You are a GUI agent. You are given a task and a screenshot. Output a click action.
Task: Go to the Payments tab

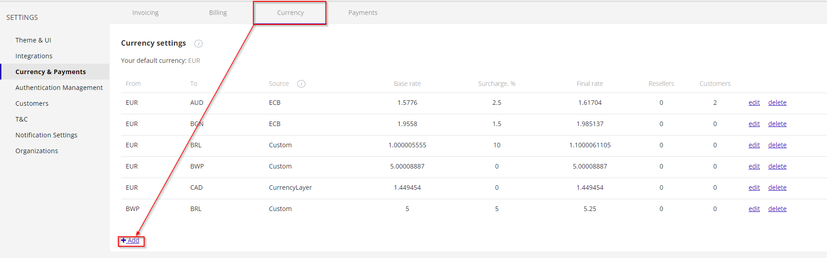(363, 13)
